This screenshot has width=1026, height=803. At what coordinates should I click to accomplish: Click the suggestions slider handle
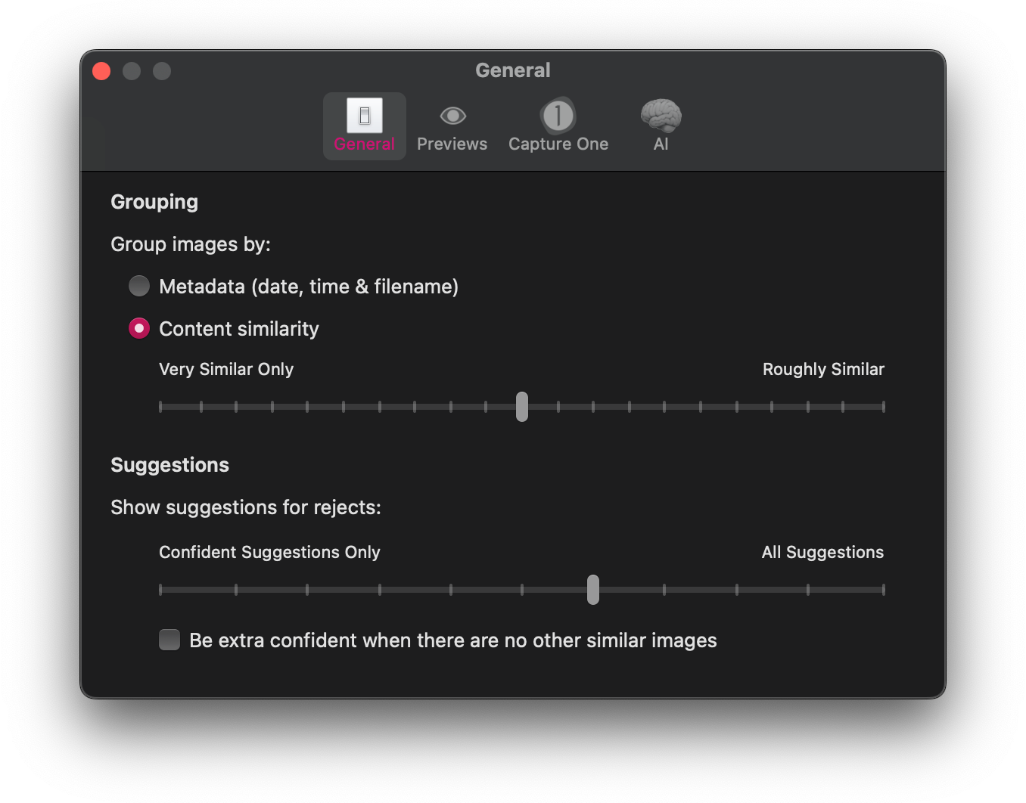pos(593,590)
